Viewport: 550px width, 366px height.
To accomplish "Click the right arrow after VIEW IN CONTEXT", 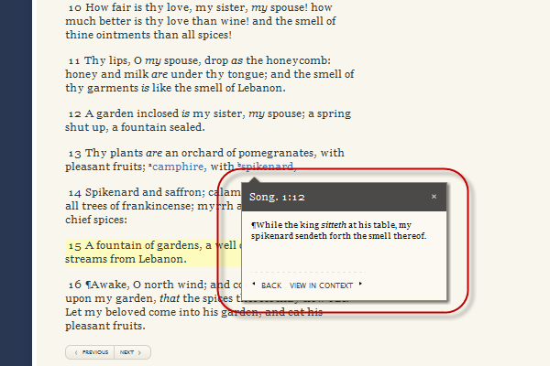I will [360, 285].
